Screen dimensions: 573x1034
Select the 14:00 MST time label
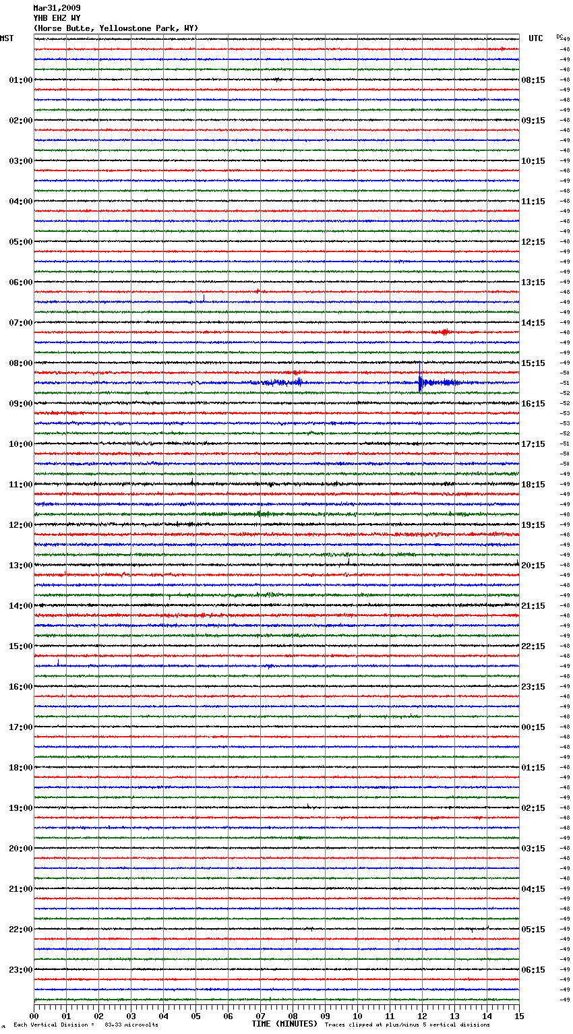click(21, 606)
